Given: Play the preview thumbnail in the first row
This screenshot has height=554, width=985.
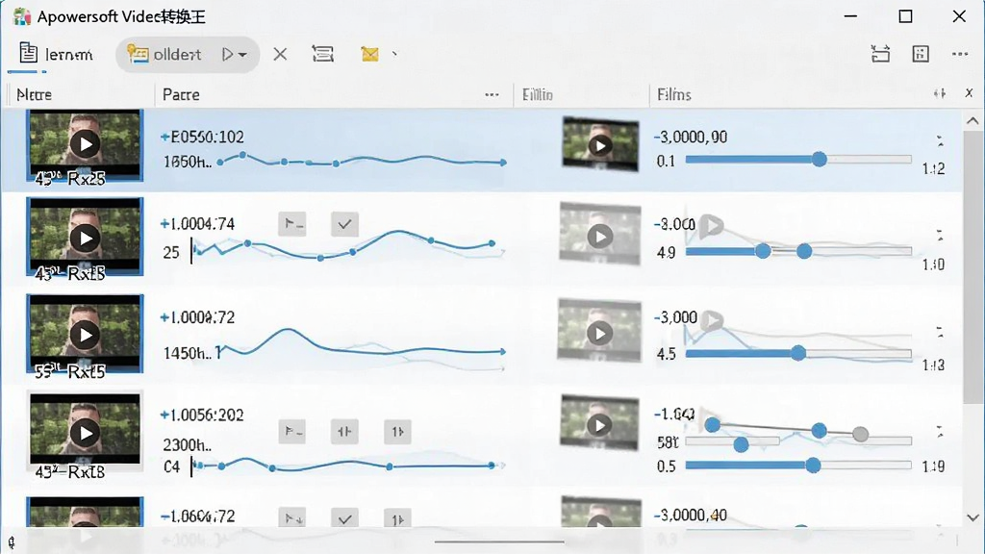Looking at the screenshot, I should [600, 146].
